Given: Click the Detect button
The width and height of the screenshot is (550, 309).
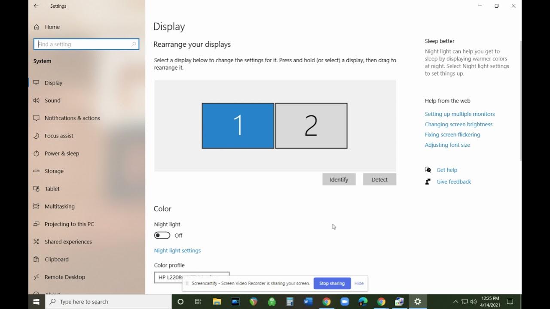Looking at the screenshot, I should (379, 179).
